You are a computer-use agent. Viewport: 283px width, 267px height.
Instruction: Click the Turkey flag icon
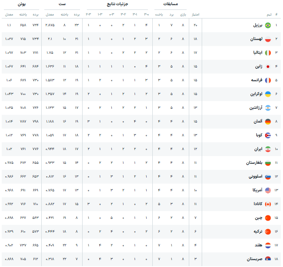(x=268, y=232)
